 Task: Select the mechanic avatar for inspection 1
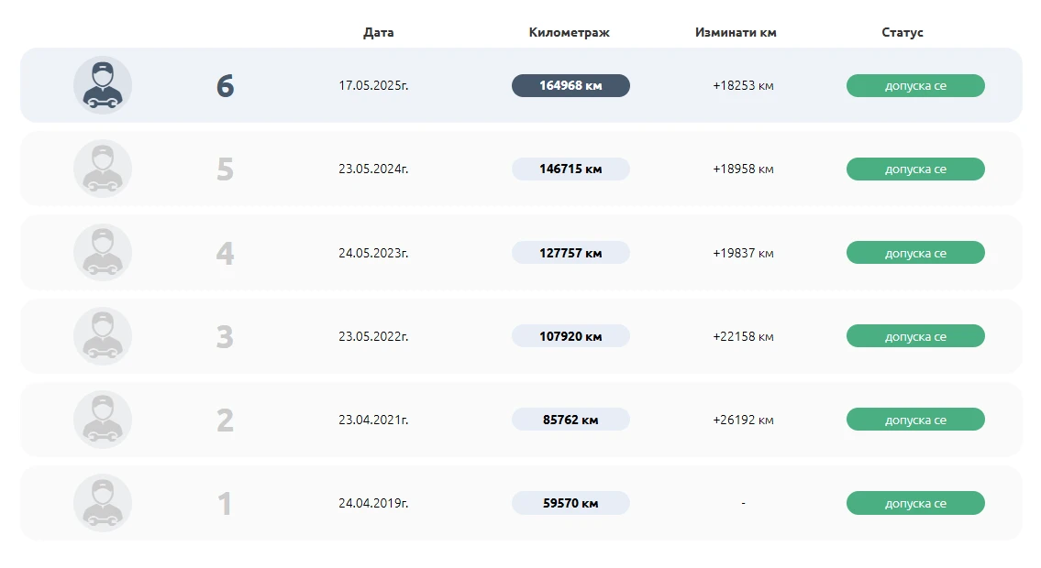(103, 503)
